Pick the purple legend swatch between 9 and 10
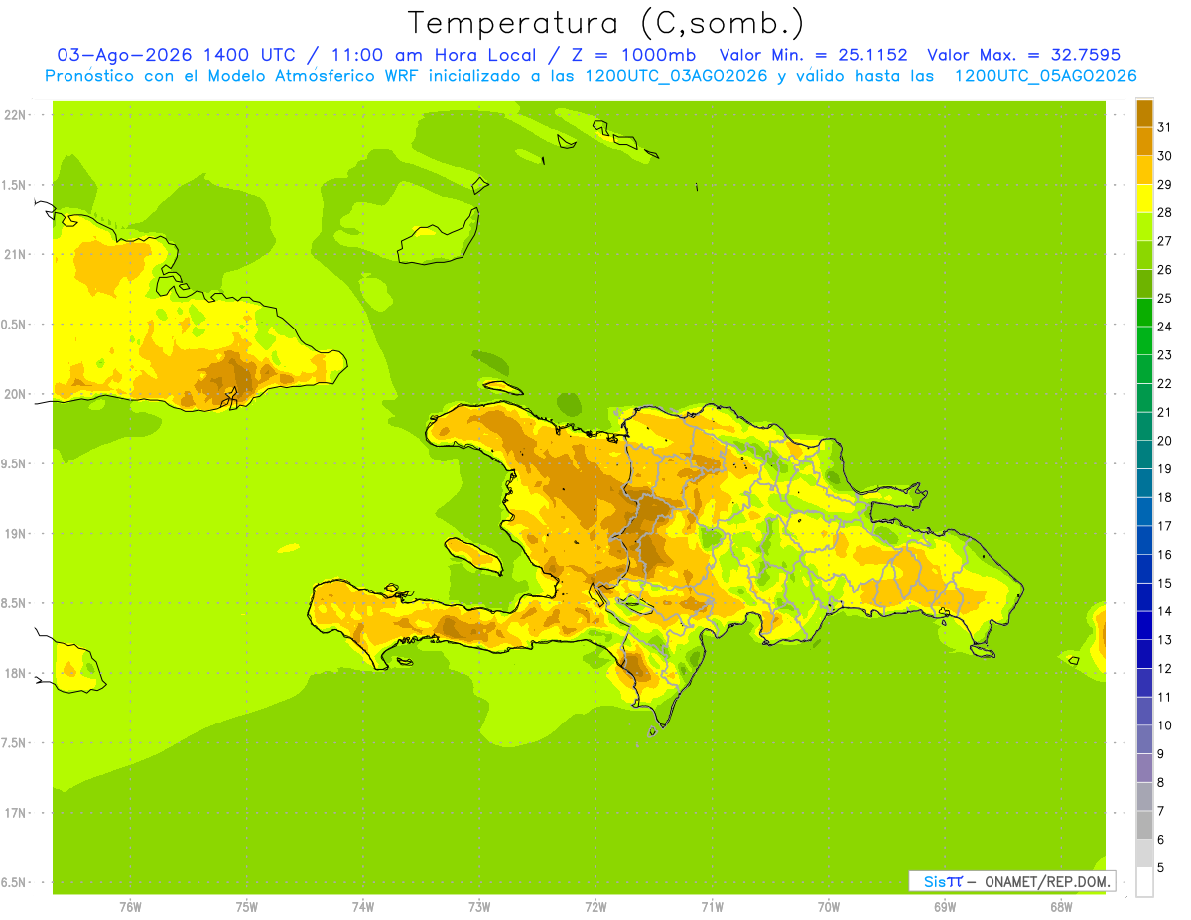Screen dimensions: 1191x920 click(1144, 739)
